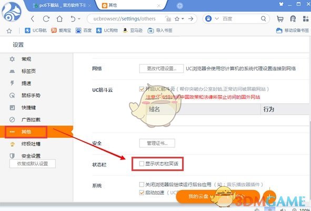
Task: Open a new tab with plus icon
Action: point(179,6)
